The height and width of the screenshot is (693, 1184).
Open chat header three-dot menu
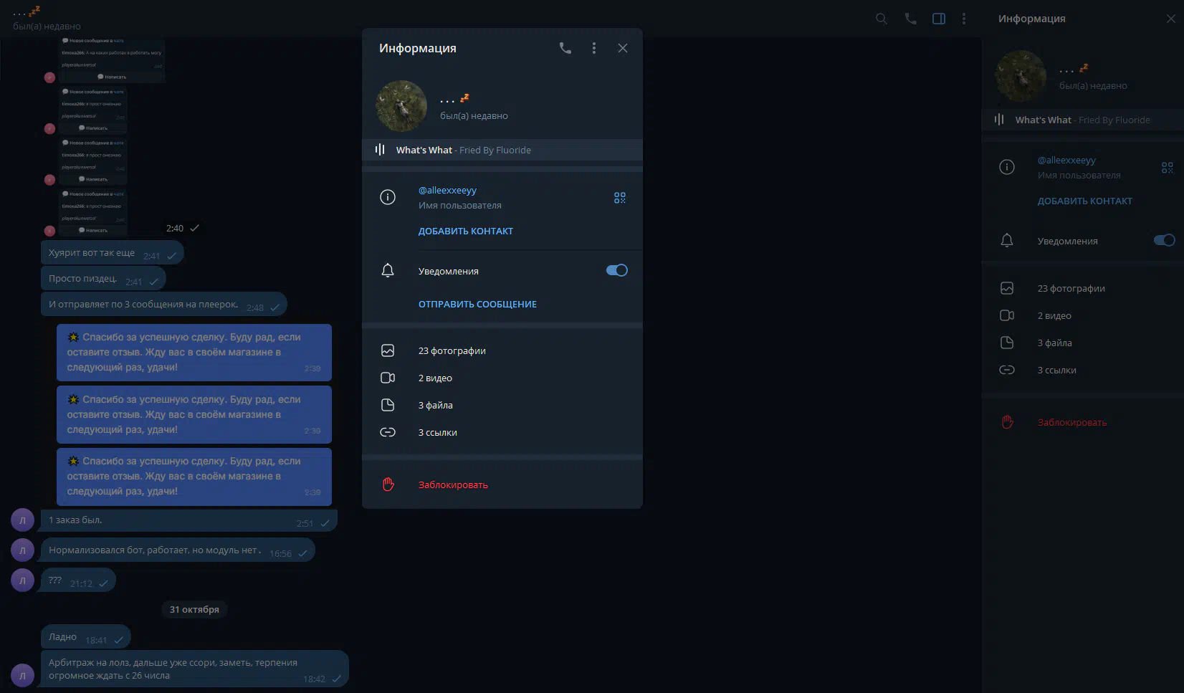(963, 19)
